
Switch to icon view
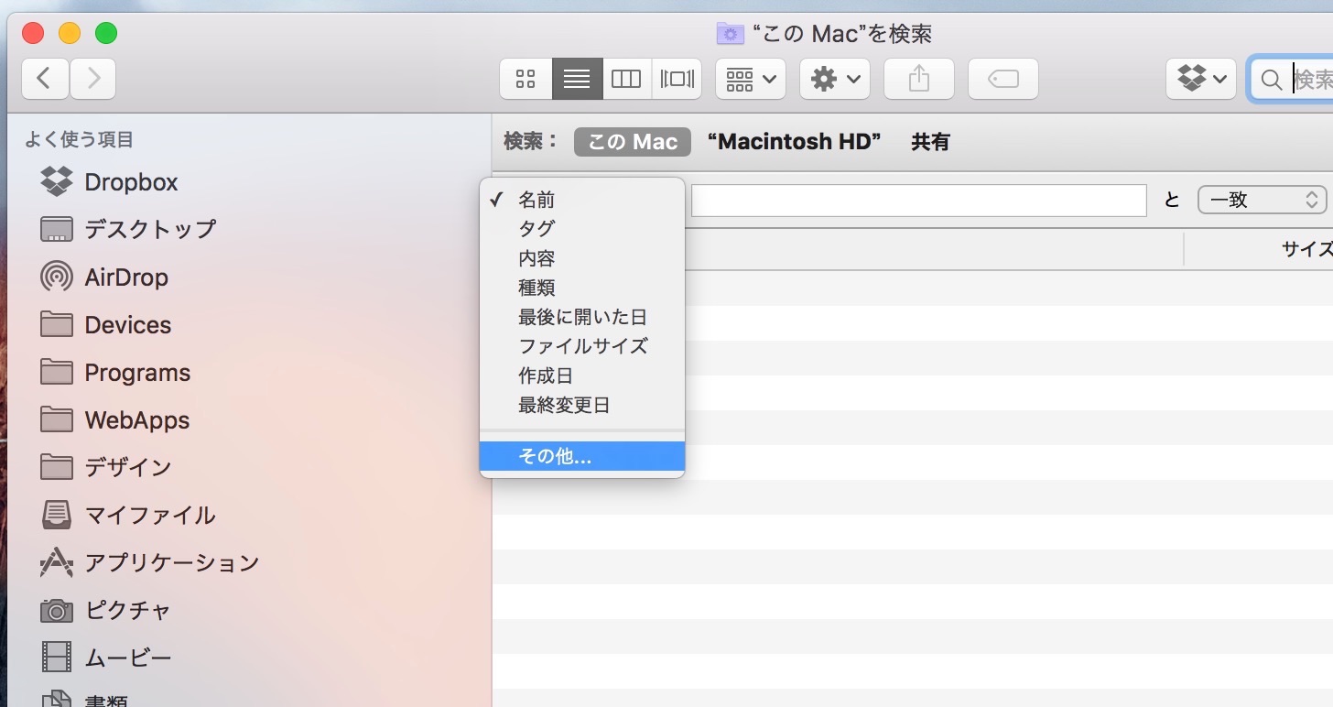pyautogui.click(x=526, y=80)
